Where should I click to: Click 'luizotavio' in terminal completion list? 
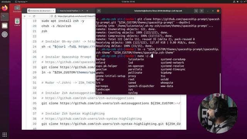(136, 59)
